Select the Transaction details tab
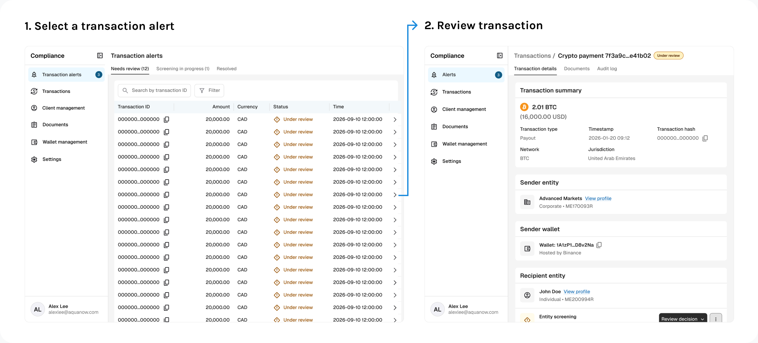The width and height of the screenshot is (758, 343). pyautogui.click(x=535, y=69)
